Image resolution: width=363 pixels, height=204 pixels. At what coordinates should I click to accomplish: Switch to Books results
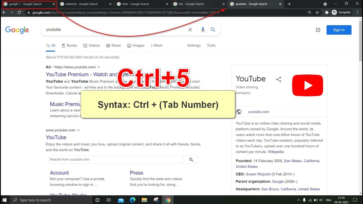pyautogui.click(x=69, y=46)
